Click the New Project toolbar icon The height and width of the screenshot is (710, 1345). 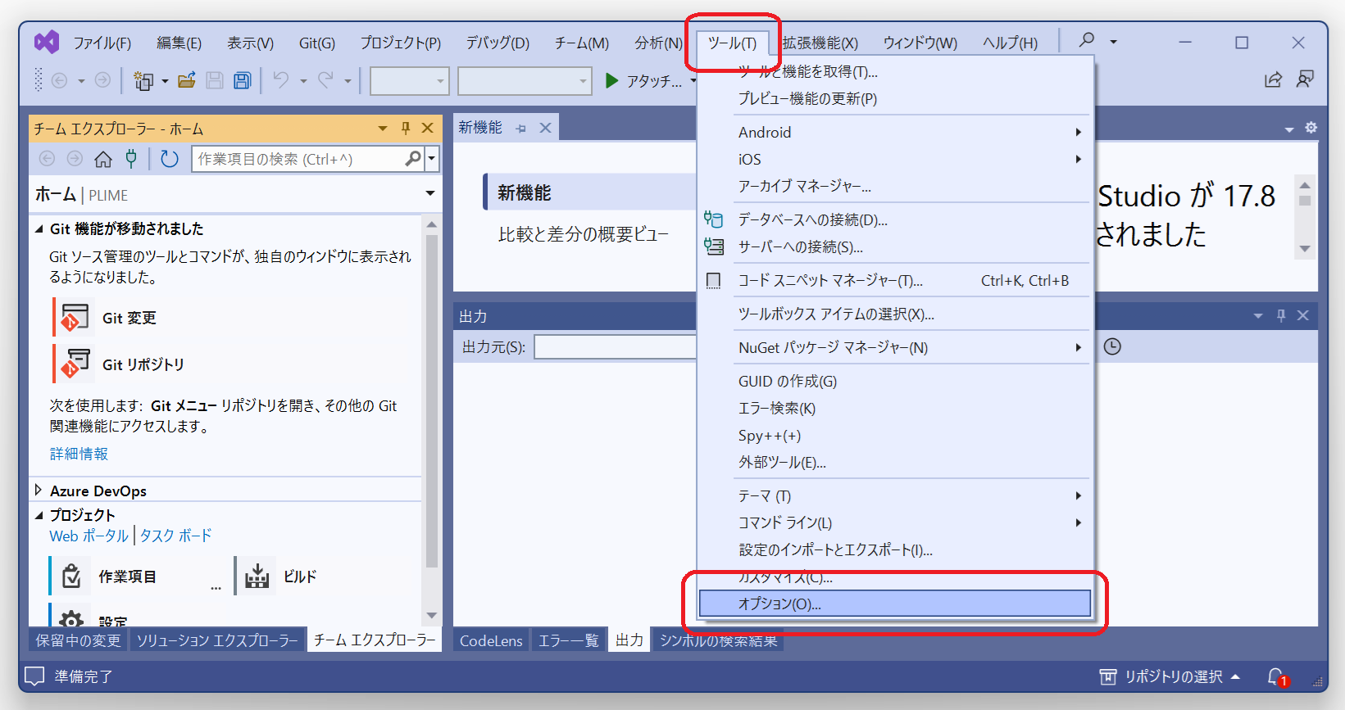[143, 80]
